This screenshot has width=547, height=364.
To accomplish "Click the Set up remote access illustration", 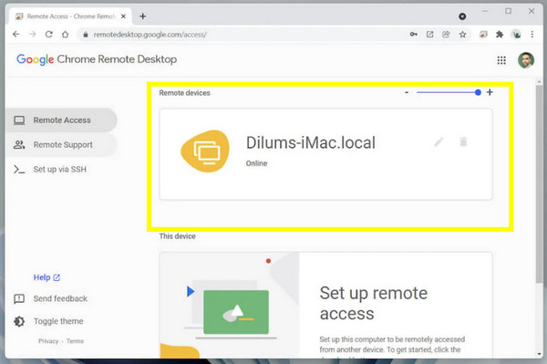I will point(229,305).
